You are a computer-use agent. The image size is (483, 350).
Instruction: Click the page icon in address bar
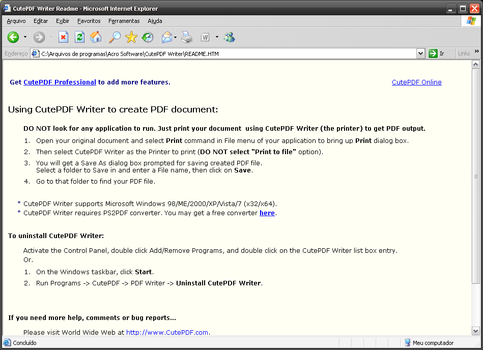click(x=36, y=53)
